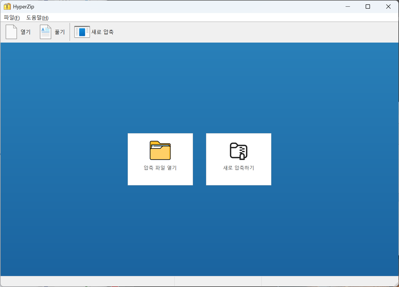
Task: Open the 파일(F) menu
Action: point(12,18)
